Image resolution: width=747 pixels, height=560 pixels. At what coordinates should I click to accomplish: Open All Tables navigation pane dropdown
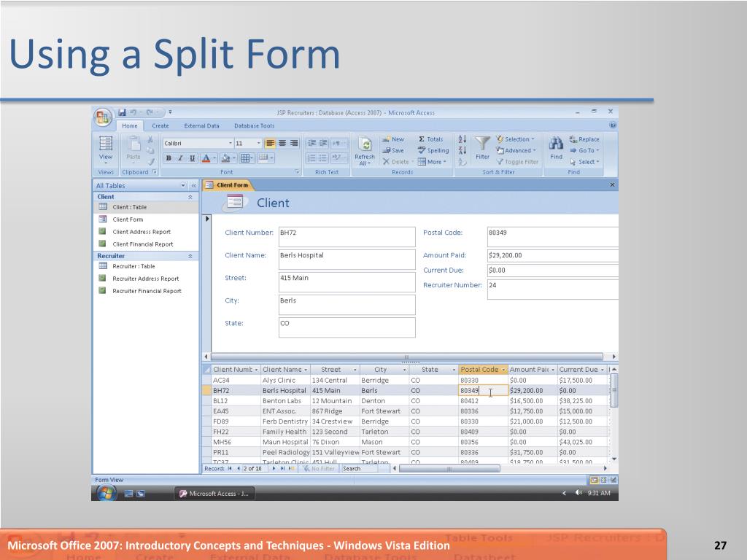[183, 186]
